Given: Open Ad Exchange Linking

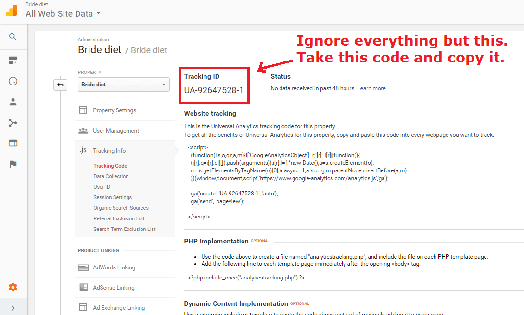Looking at the screenshot, I should tap(119, 308).
